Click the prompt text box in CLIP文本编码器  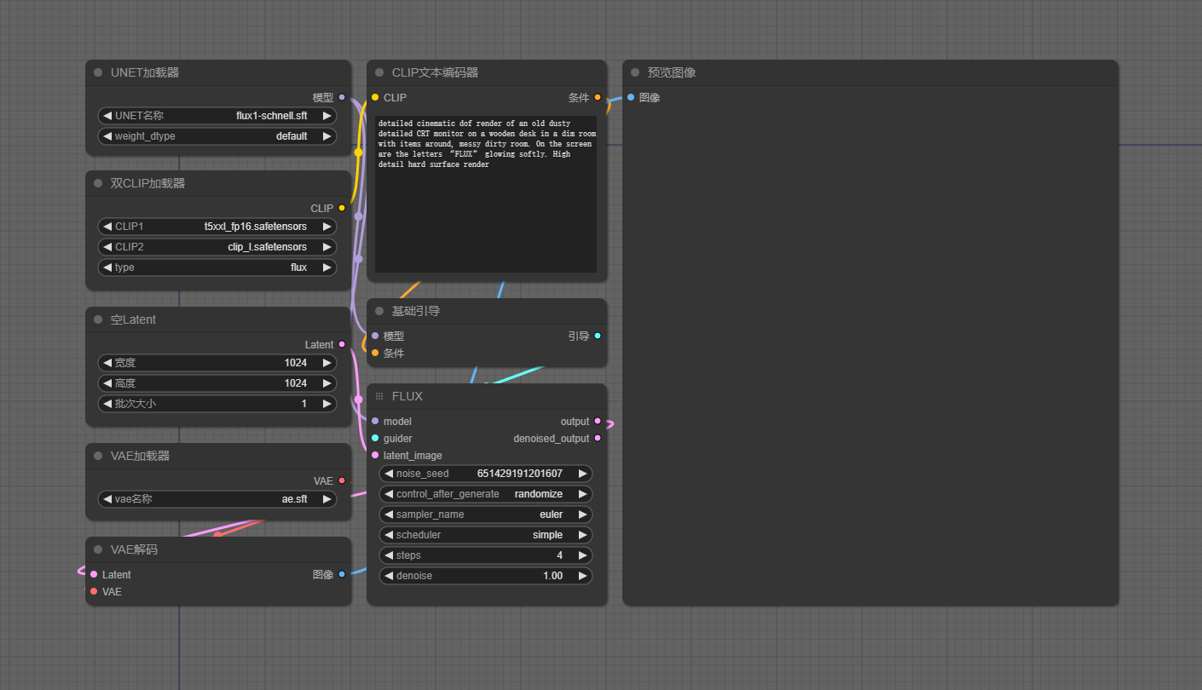click(486, 194)
